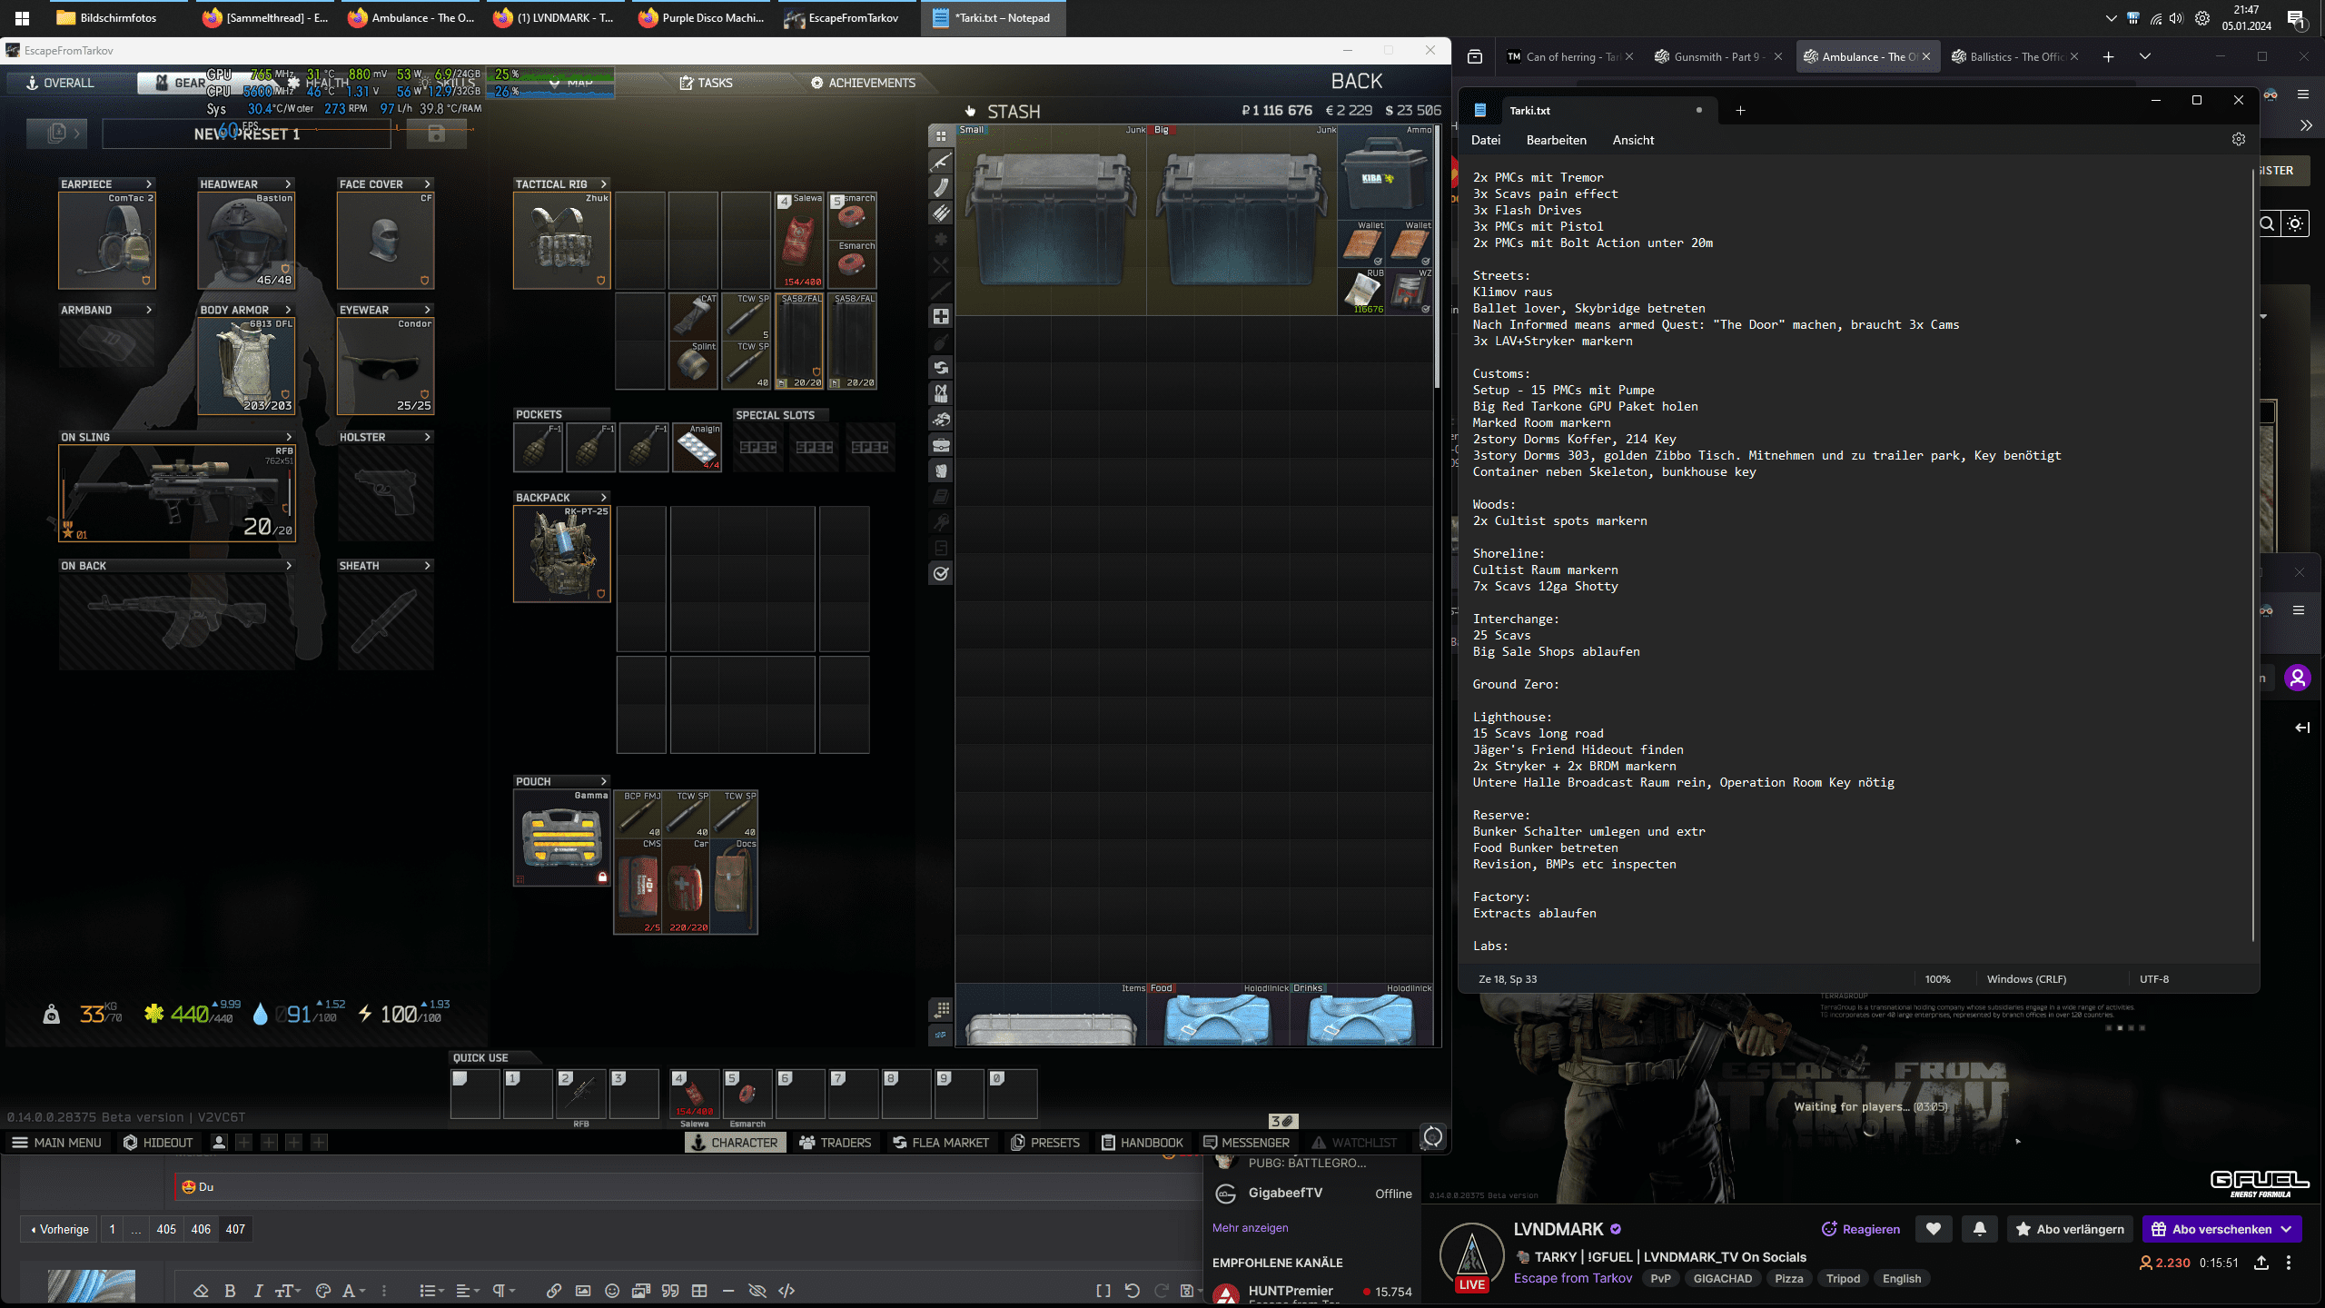Select the weapons filter icon in stash sidebar
Viewport: 2325px width, 1308px height.
[x=941, y=162]
